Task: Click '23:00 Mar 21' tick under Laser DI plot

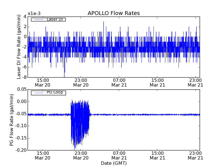Action: (196, 83)
